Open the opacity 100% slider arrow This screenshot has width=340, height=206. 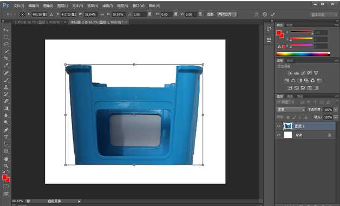pos(336,110)
